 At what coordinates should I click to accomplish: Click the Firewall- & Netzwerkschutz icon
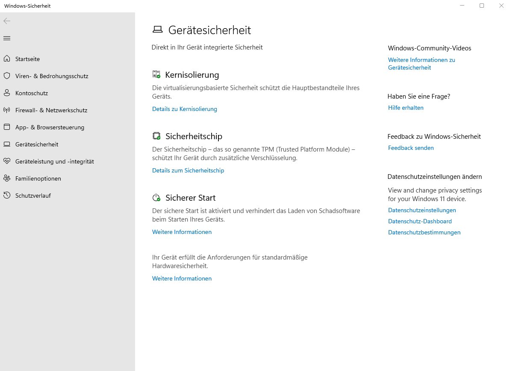click(x=7, y=110)
